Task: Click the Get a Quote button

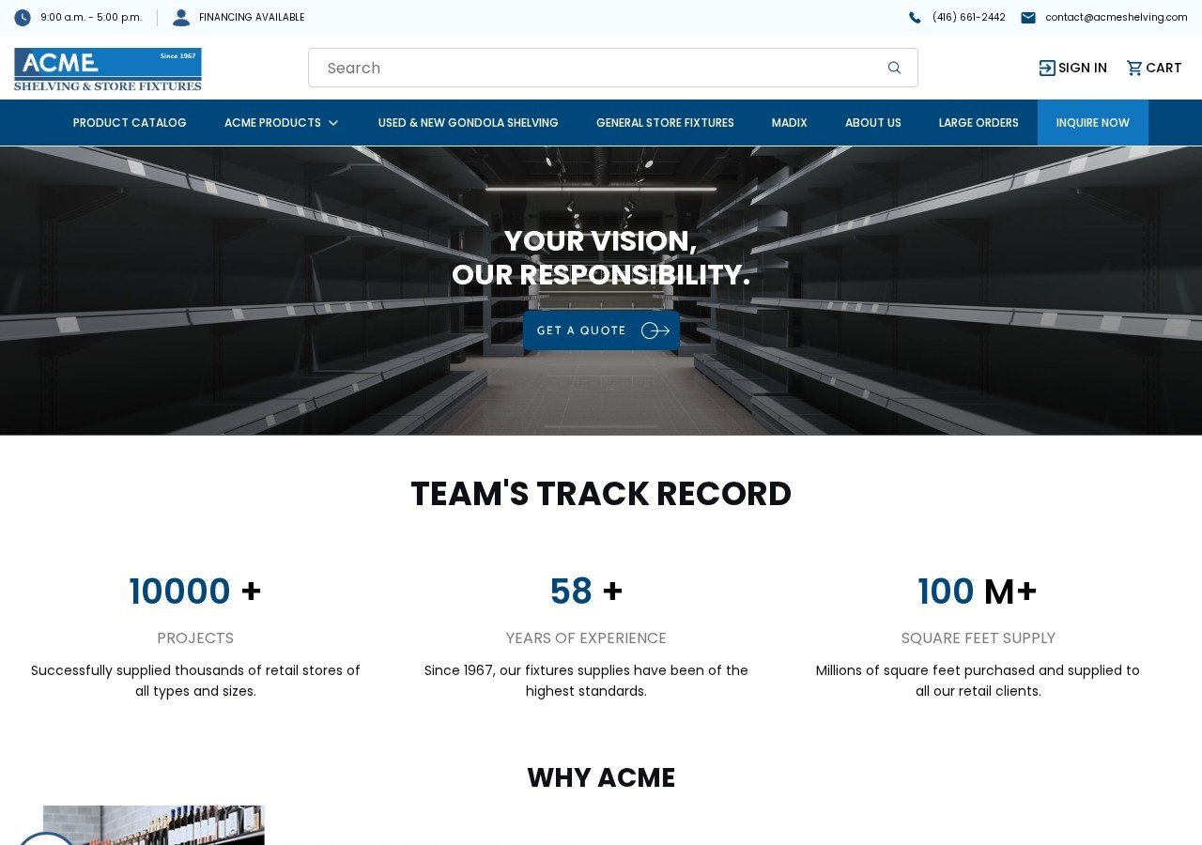Action: click(601, 330)
